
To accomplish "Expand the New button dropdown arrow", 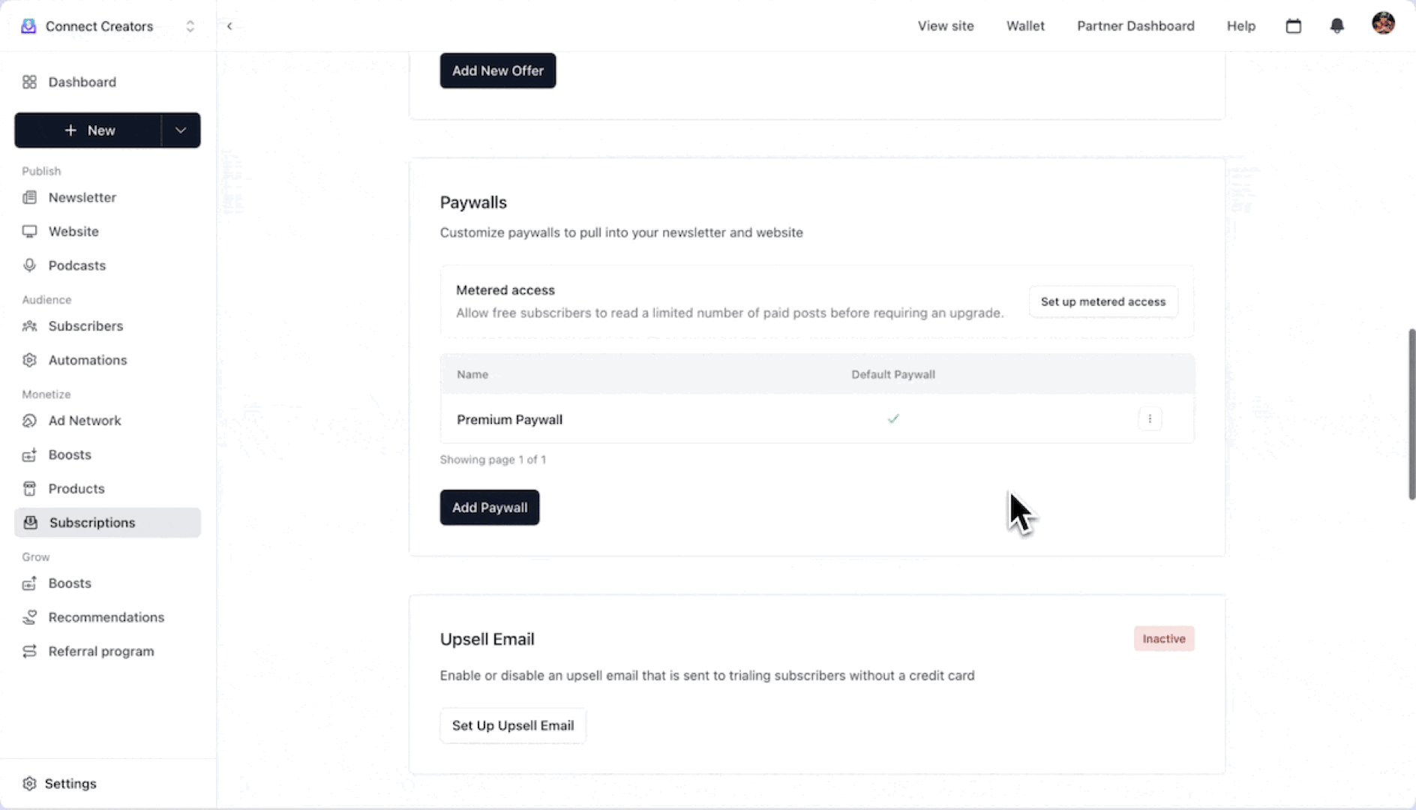I will (x=181, y=130).
